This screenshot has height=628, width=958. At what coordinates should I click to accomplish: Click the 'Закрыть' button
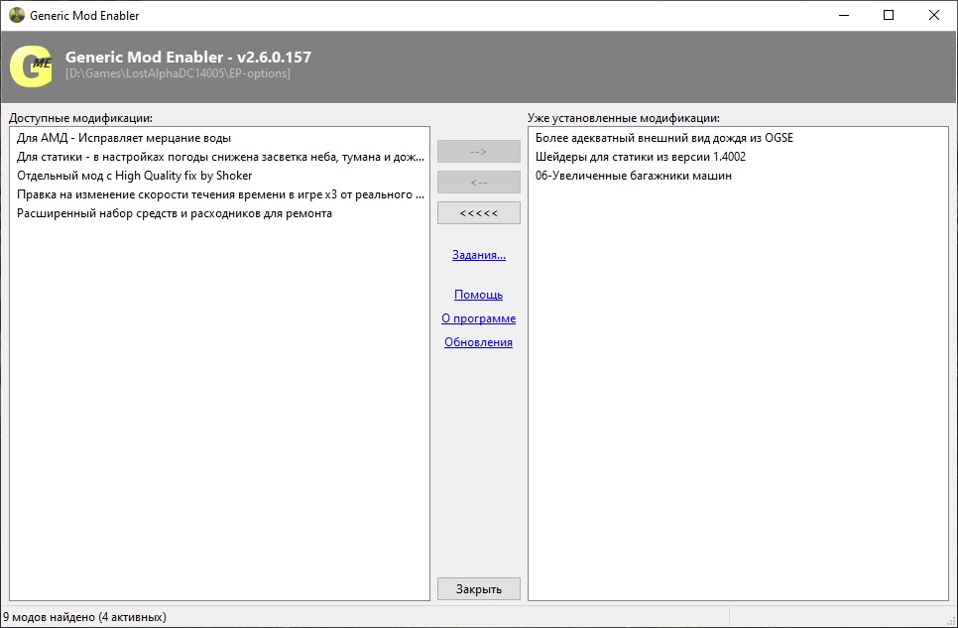coord(479,589)
